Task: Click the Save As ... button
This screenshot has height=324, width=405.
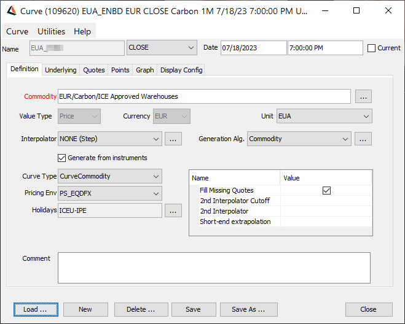Action: pos(248,309)
